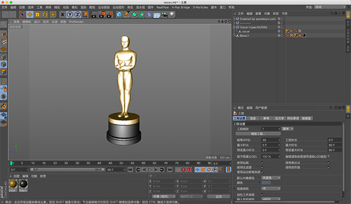Select Base.1 object in object manager
Viewport: 351px width, 204px height.
(x=244, y=35)
